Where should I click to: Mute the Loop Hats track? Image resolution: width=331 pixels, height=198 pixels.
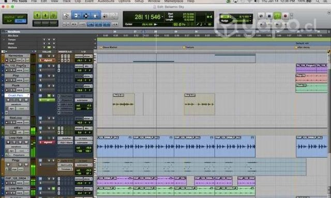(26, 142)
